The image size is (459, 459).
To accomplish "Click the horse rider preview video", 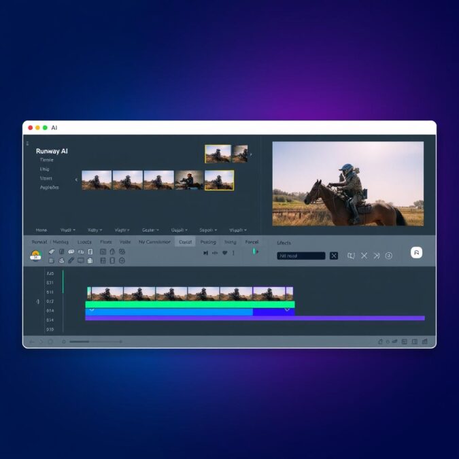I will pyautogui.click(x=347, y=184).
